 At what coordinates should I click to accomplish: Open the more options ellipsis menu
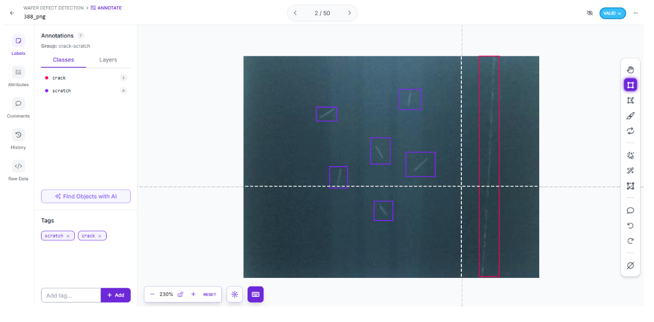tap(636, 13)
